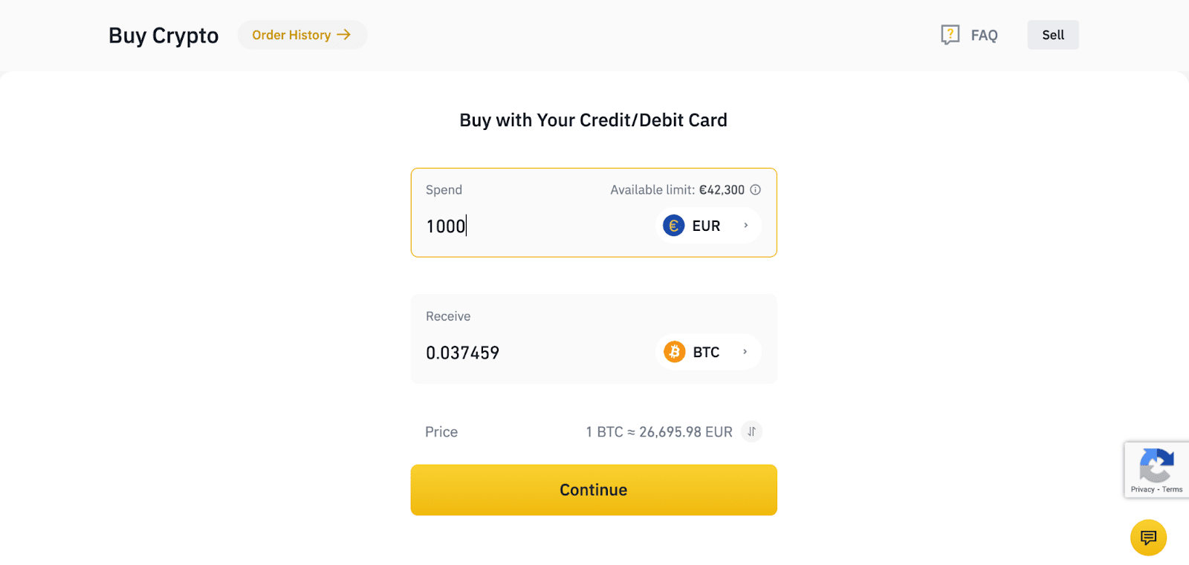Open the chat support bubble
This screenshot has width=1189, height=565.
click(x=1147, y=537)
